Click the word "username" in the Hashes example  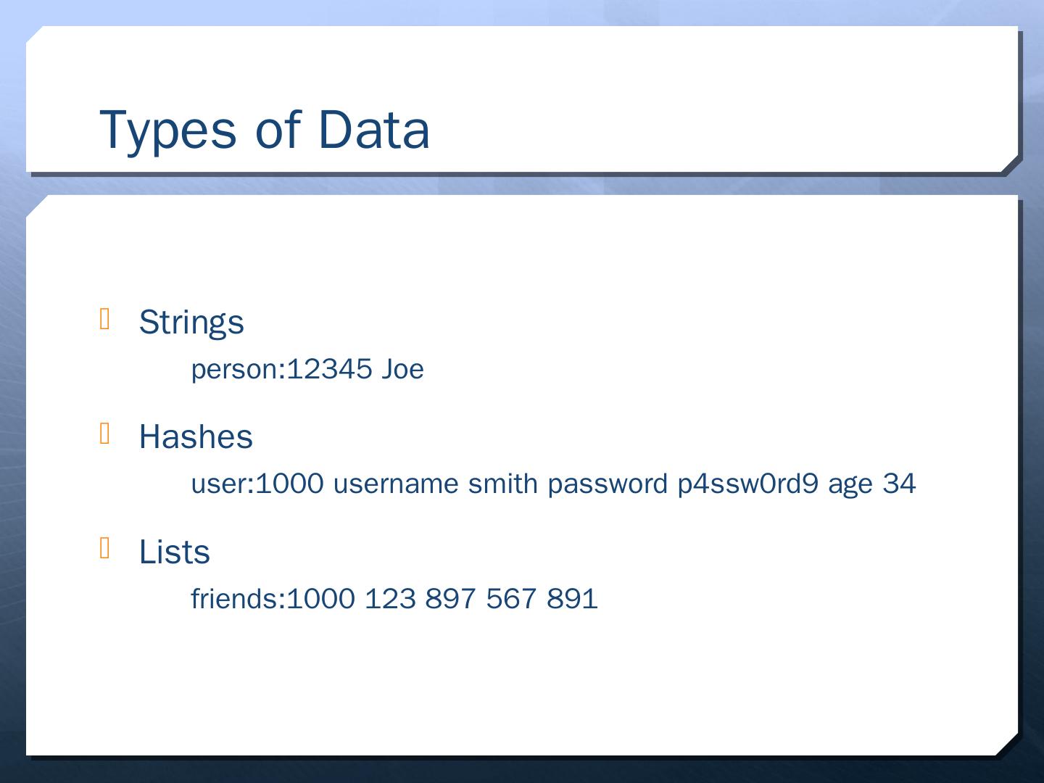[x=396, y=484]
